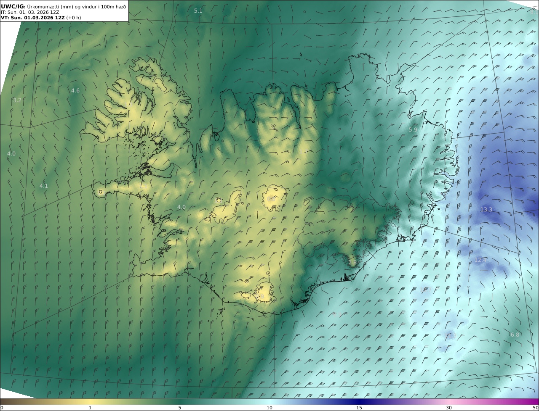Click the 3.2 value label
Viewport: 539px width, 411px height.
(x=17, y=100)
